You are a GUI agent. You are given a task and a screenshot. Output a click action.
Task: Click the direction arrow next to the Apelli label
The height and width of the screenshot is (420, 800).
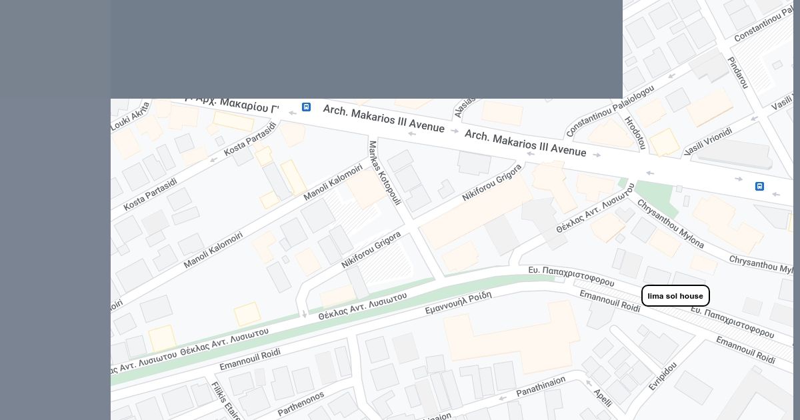coord(588,383)
